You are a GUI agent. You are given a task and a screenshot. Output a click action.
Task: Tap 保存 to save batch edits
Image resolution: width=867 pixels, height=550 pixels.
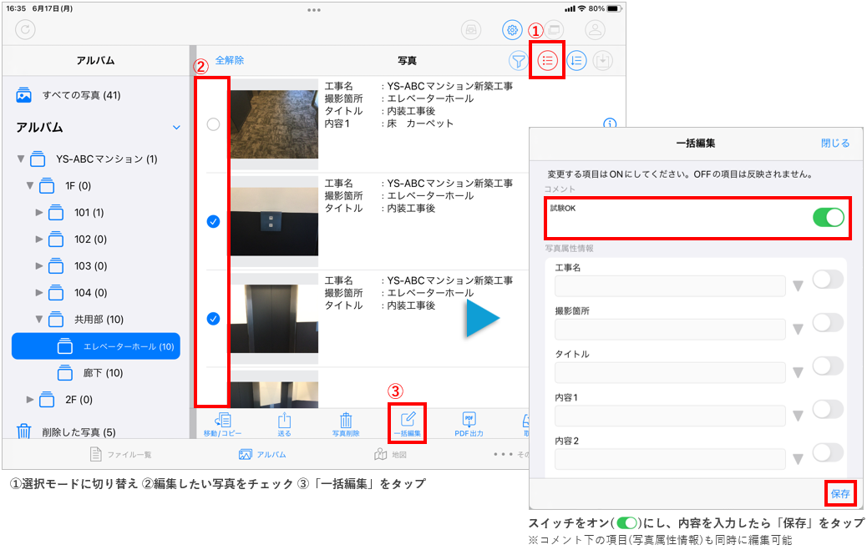(840, 494)
